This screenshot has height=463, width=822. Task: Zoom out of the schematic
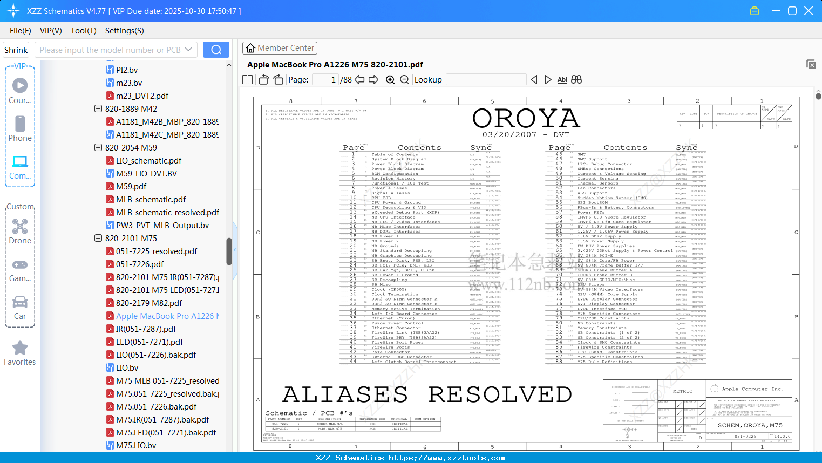coord(404,80)
